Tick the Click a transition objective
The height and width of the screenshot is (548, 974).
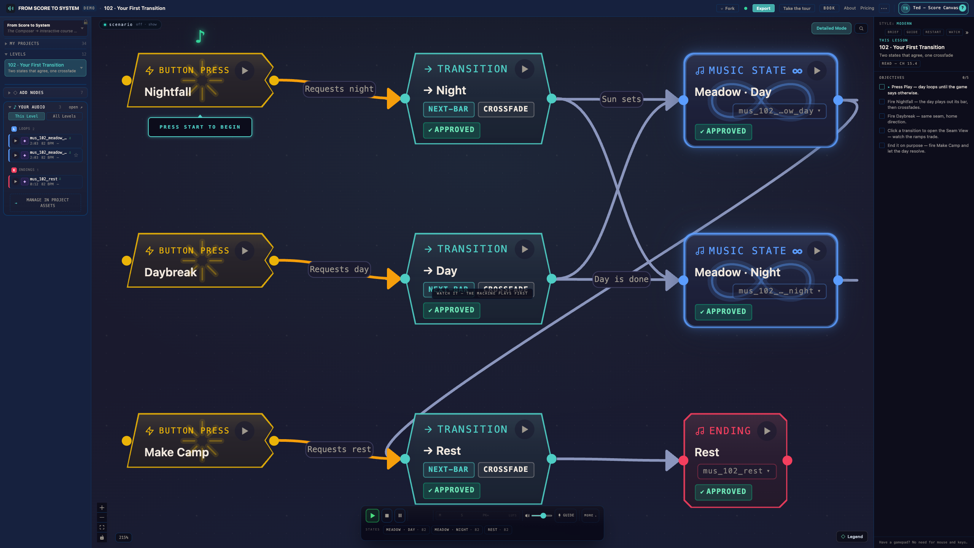coord(882,131)
